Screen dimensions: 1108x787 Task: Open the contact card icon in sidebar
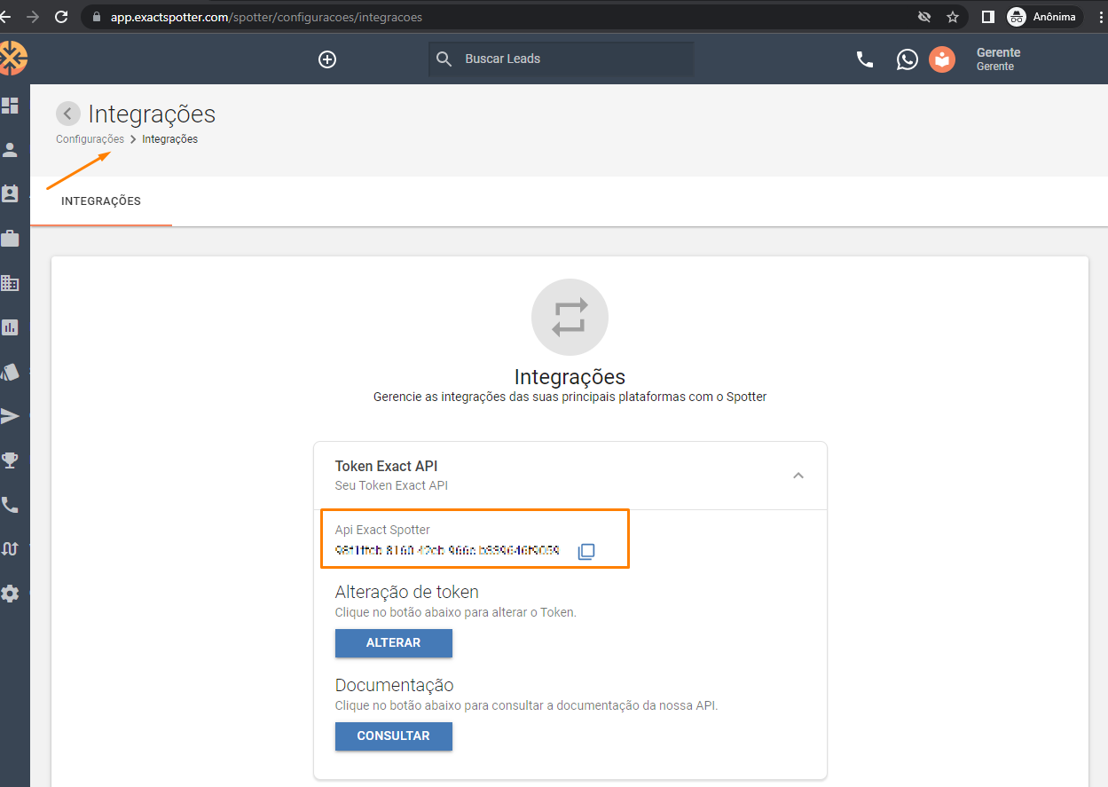point(10,194)
